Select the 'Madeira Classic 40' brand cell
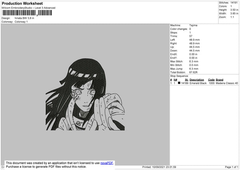This screenshot has height=170, width=240. [x=227, y=83]
